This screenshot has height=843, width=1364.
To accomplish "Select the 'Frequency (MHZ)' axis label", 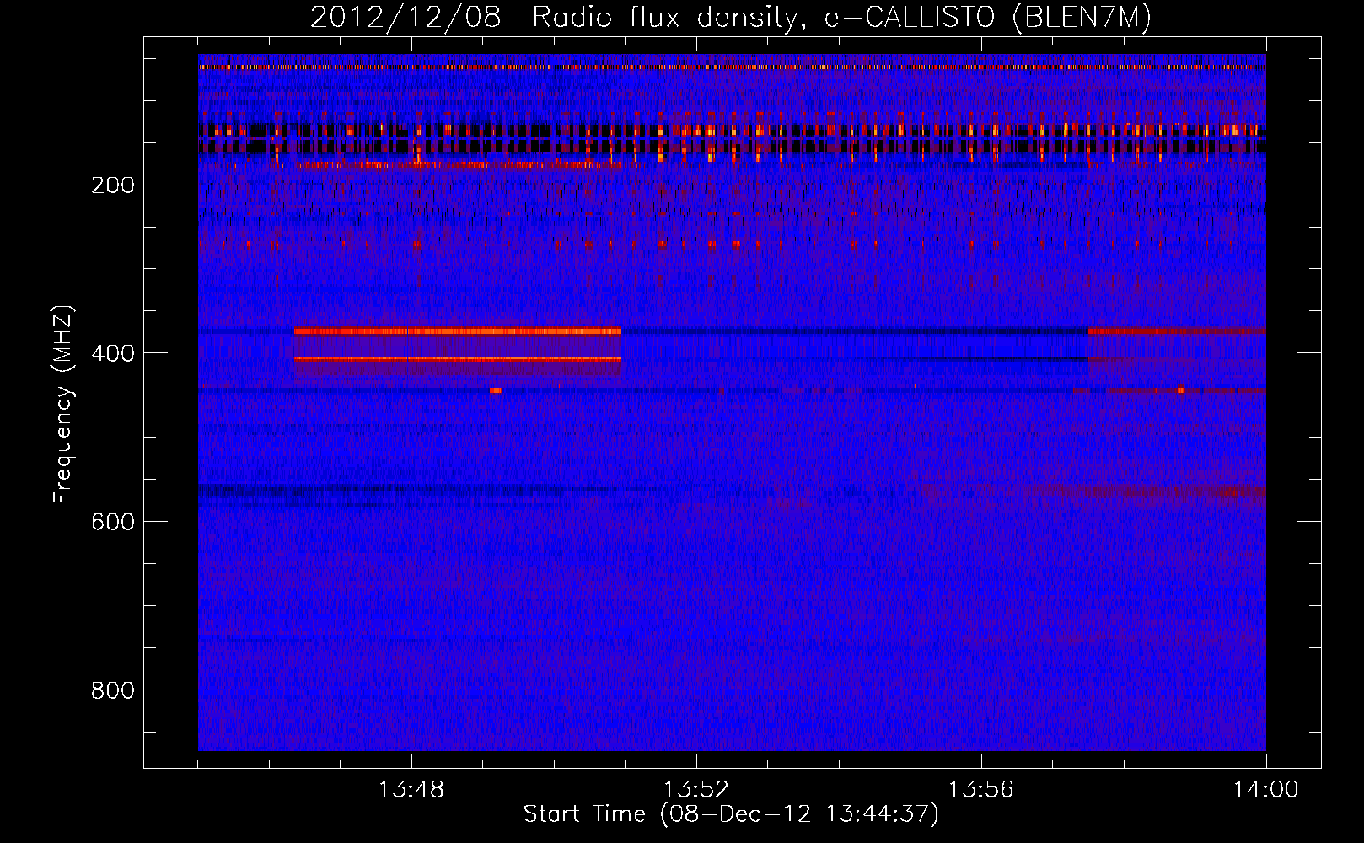I will (x=63, y=405).
